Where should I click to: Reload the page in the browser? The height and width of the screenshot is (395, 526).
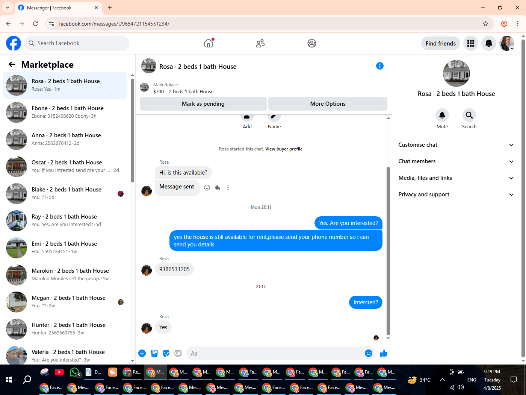point(35,24)
